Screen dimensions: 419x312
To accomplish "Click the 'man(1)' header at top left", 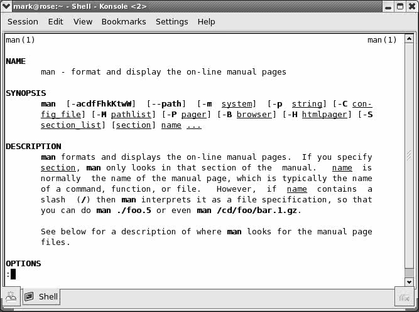I will pyautogui.click(x=20, y=40).
